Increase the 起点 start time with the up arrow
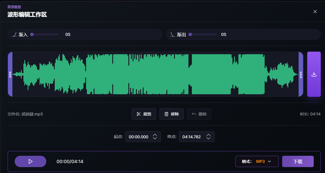325x173 pixels. (155, 135)
